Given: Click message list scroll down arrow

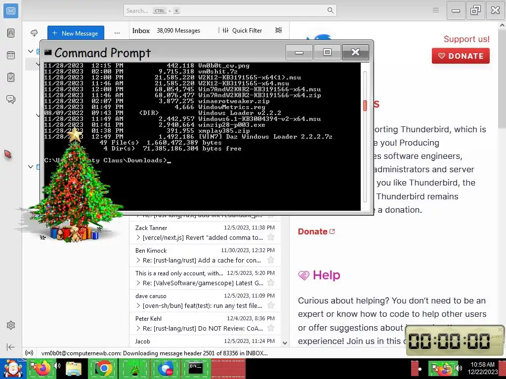Looking at the screenshot, I should 285,343.
